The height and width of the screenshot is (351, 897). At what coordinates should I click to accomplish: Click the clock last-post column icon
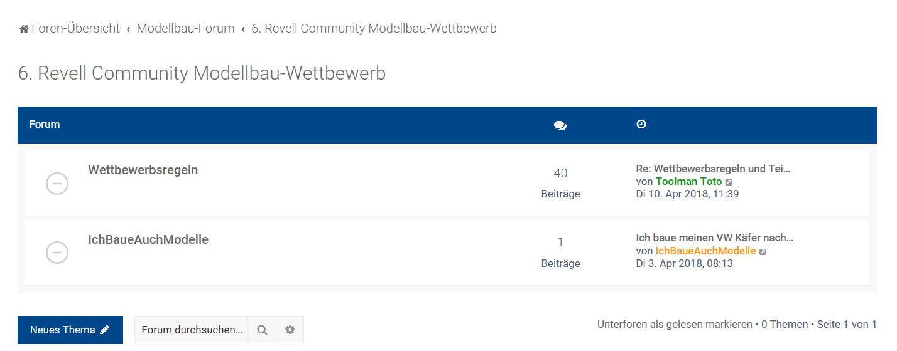[641, 125]
